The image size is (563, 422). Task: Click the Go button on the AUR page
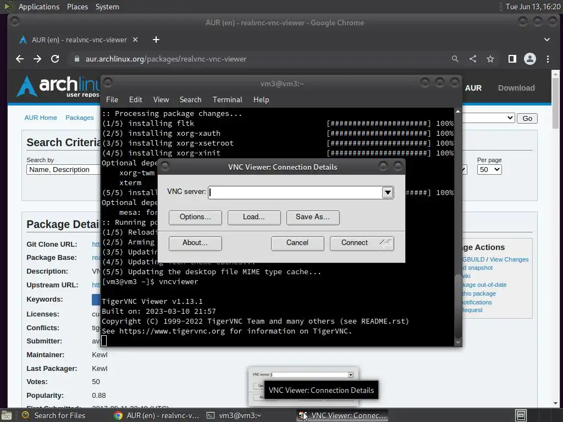pyautogui.click(x=527, y=119)
